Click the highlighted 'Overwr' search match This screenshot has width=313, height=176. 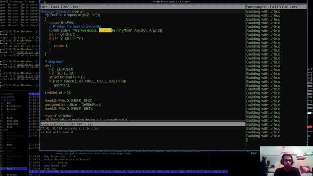pyautogui.click(x=105, y=30)
